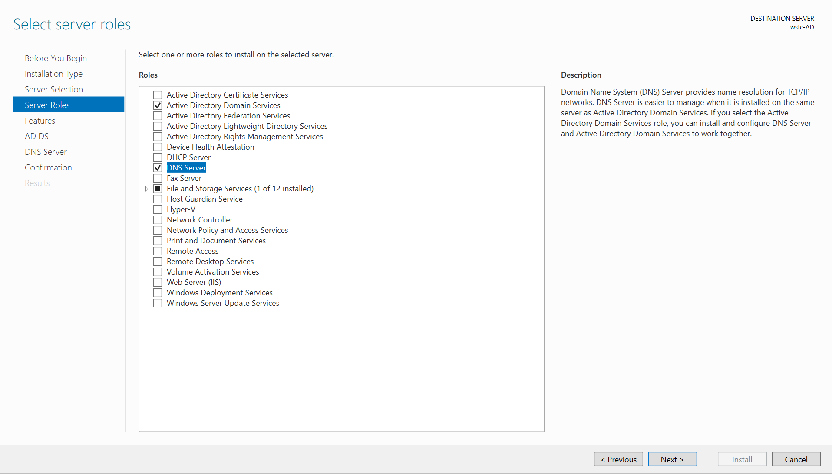
Task: Check Device Health Attestation checkbox
Action: coord(158,147)
